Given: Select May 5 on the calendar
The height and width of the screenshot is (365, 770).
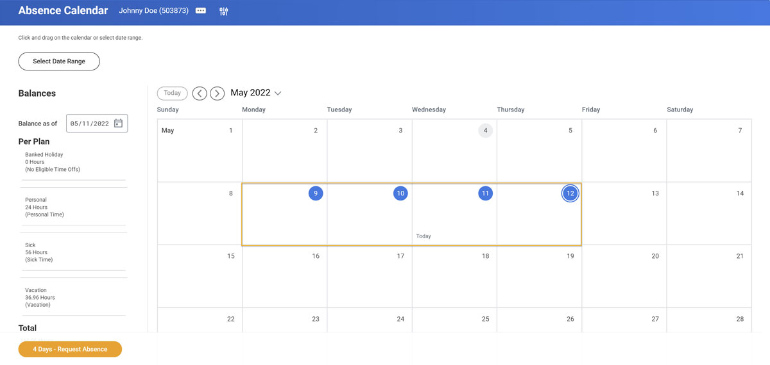Looking at the screenshot, I should 539,150.
